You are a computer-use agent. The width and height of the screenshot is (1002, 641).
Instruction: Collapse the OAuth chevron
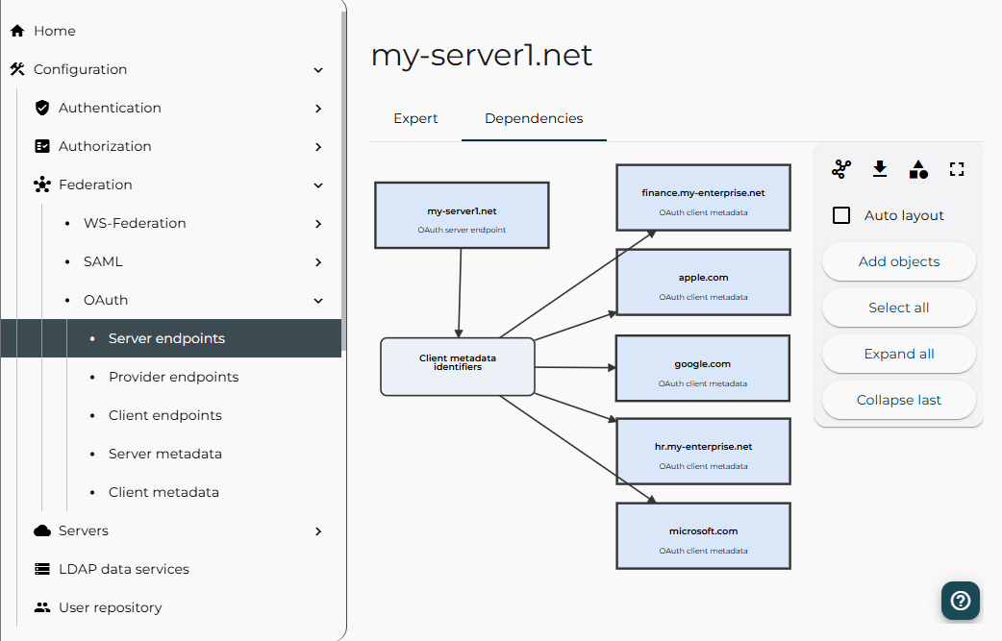(x=318, y=301)
